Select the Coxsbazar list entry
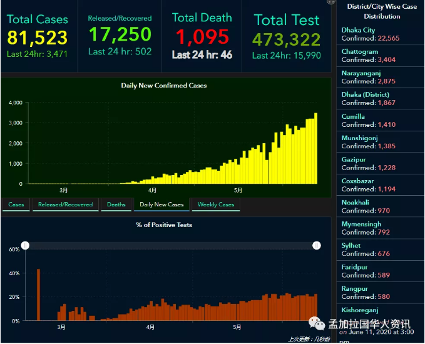Screen dimensions: 425x344 click(x=381, y=185)
